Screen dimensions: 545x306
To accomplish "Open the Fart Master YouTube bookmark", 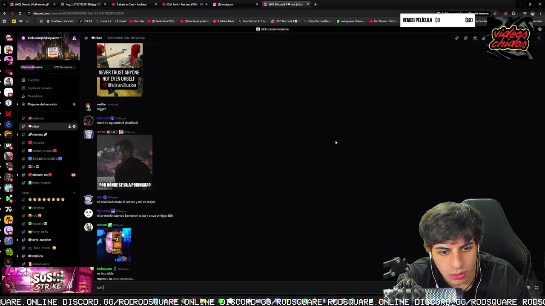I will click(x=384, y=21).
